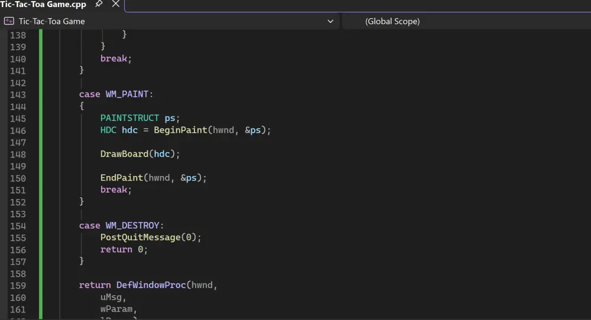The height and width of the screenshot is (320, 591).
Task: Click on DrawBoard(hdc); call
Action: point(140,154)
